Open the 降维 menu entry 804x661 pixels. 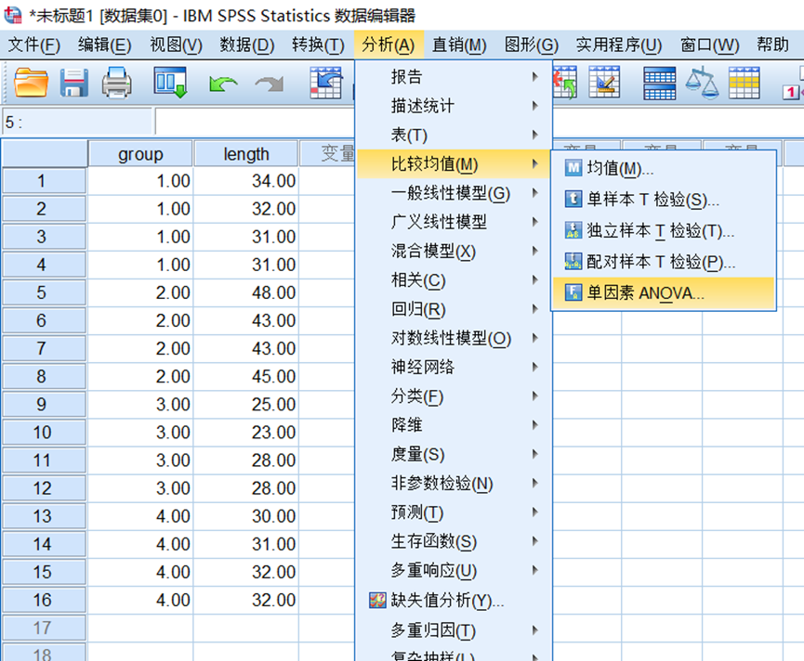[x=454, y=425]
